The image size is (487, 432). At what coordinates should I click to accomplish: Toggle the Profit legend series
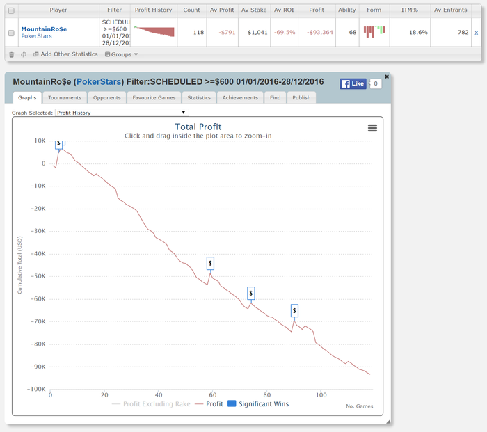coord(209,404)
